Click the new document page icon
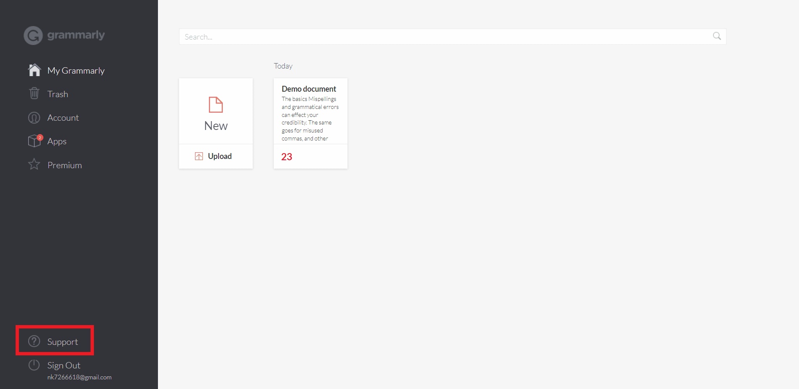Image resolution: width=799 pixels, height=389 pixels. [216, 105]
